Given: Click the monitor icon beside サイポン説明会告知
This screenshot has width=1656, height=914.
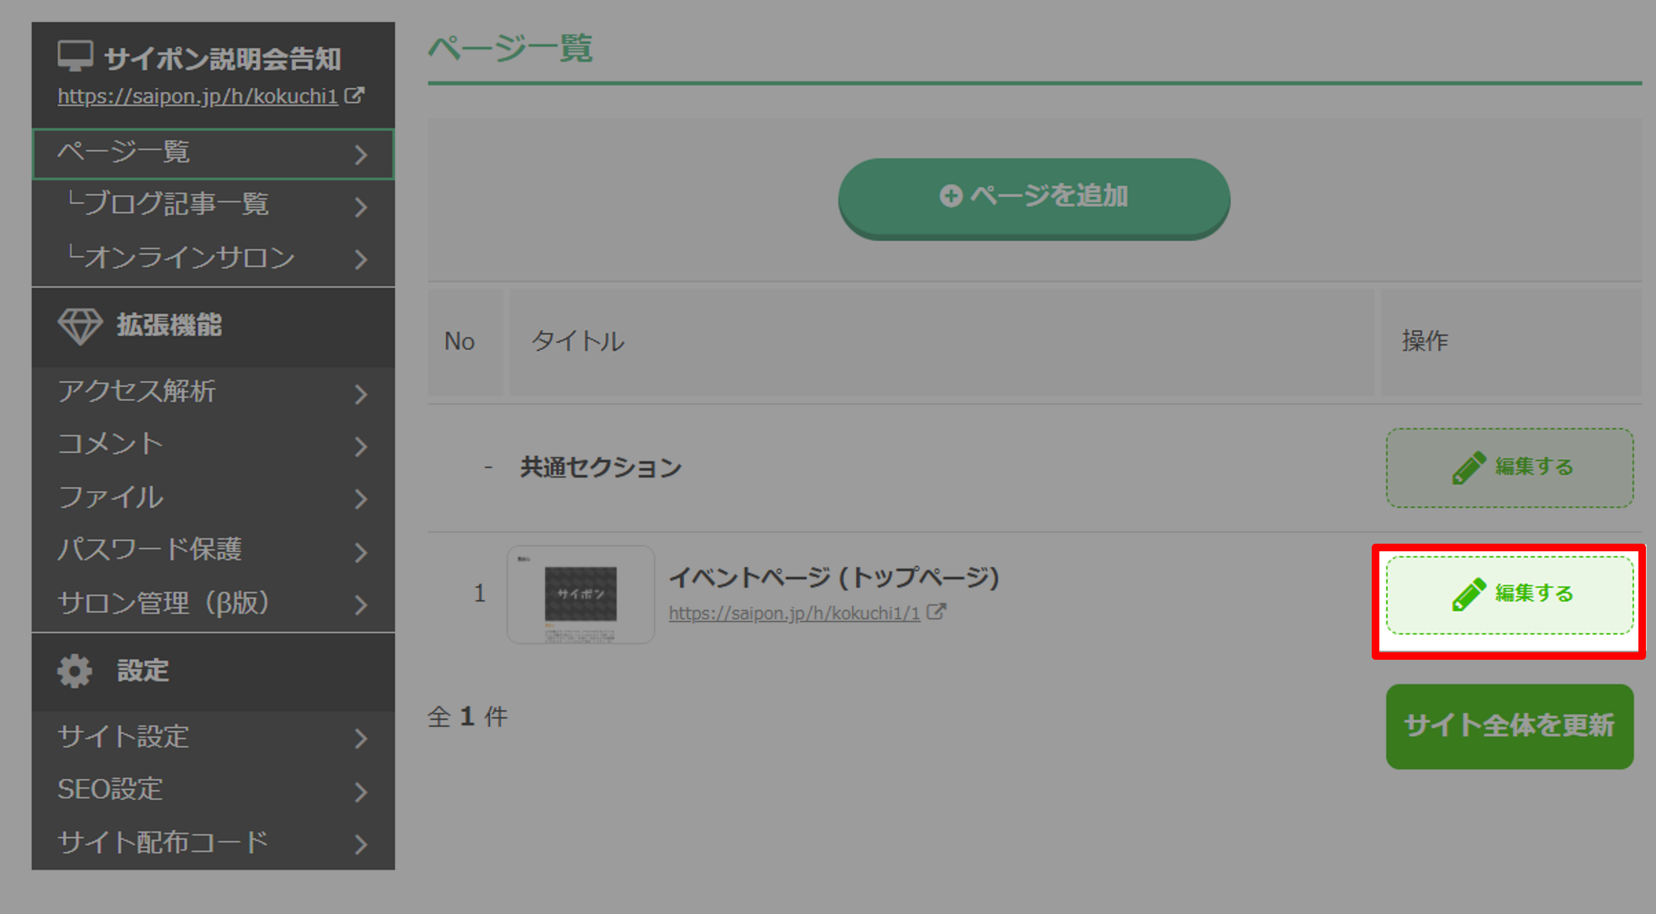Looking at the screenshot, I should coord(75,56).
